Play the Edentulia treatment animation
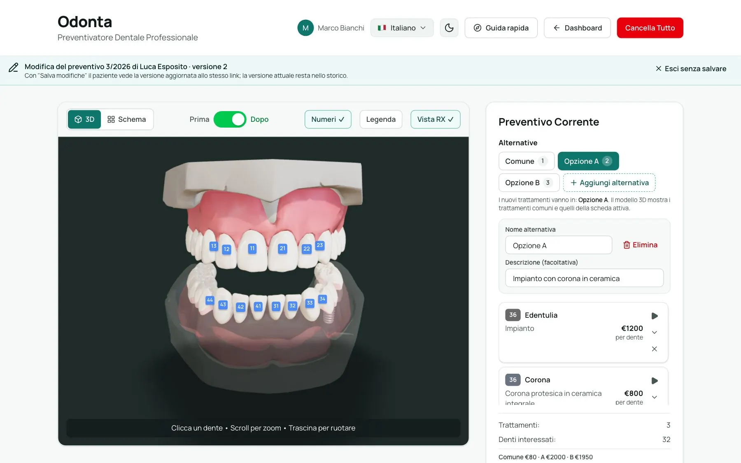741x463 pixels. pos(655,316)
